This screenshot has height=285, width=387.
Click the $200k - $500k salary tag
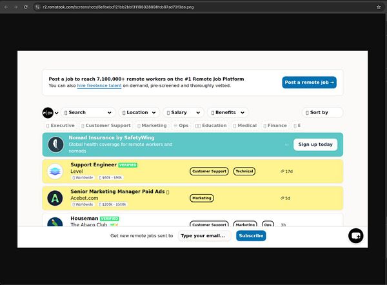point(112,204)
